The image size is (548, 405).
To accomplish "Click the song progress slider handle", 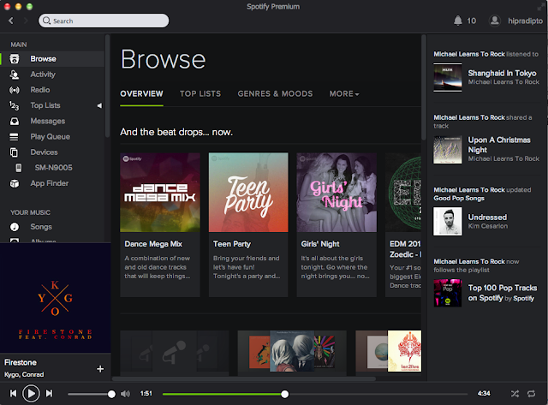I will (x=285, y=394).
